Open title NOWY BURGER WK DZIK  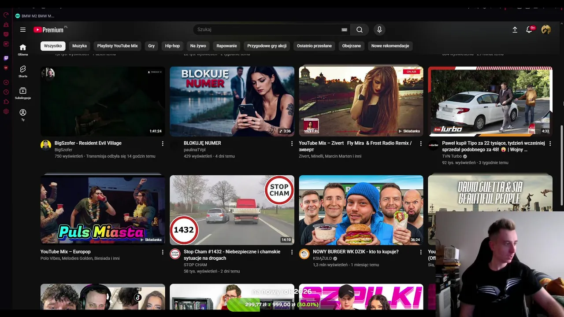pyautogui.click(x=356, y=252)
